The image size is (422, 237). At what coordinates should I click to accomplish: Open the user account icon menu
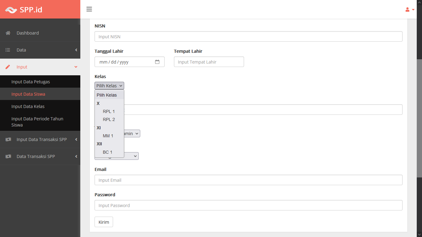pyautogui.click(x=409, y=10)
